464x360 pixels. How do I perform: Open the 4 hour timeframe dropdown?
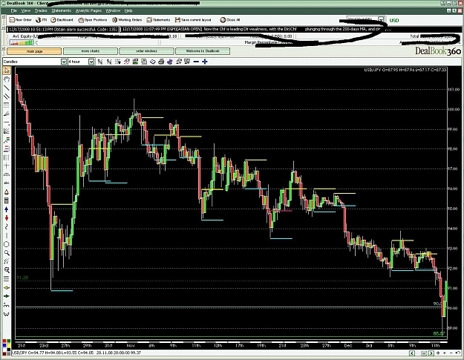click(91, 62)
